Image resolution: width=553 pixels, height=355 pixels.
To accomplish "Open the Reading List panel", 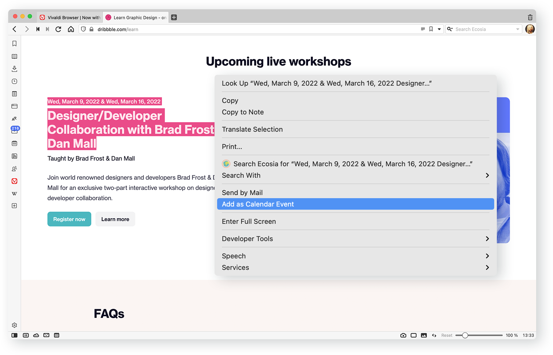I will (x=14, y=56).
